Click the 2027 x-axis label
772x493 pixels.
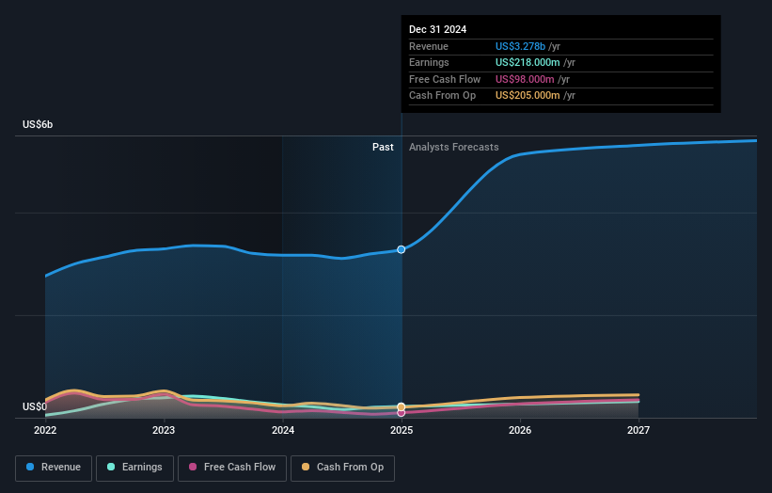(638, 430)
